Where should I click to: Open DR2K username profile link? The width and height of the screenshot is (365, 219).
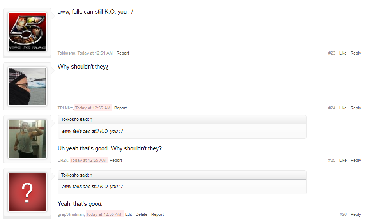[63, 160]
